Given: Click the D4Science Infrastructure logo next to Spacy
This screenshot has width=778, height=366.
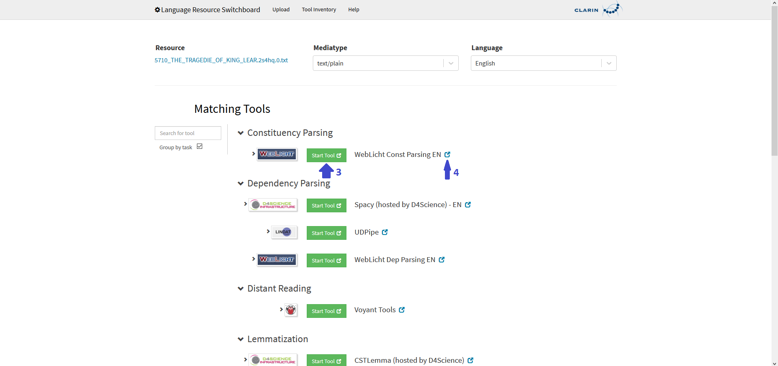Looking at the screenshot, I should coord(273,205).
